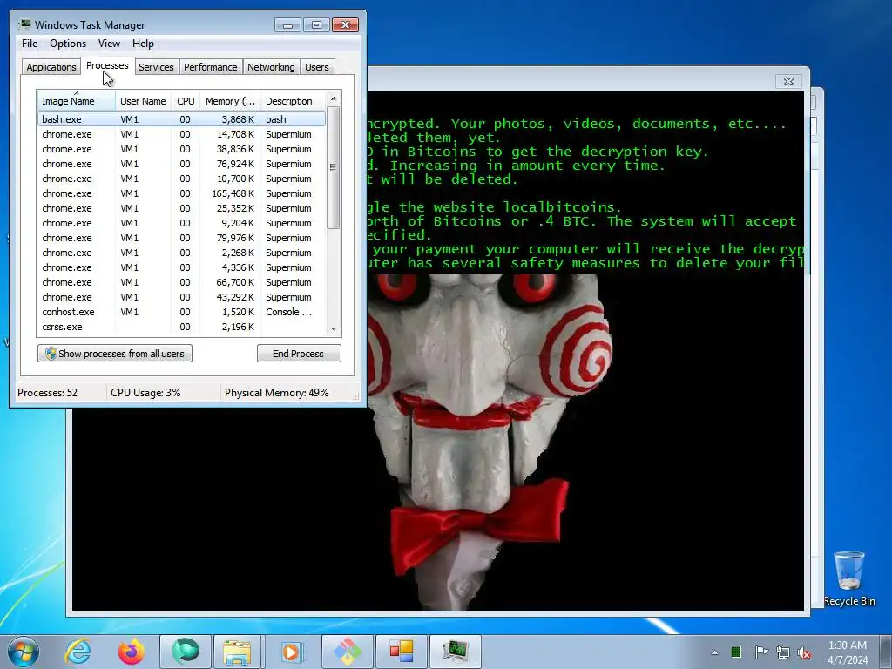Select the csrss.exe process row
The width and height of the screenshot is (892, 669).
tap(181, 327)
